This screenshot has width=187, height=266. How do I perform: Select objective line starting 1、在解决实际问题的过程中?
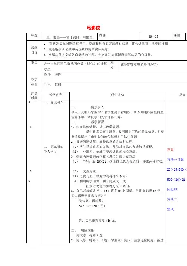pyautogui.click(x=106, y=44)
